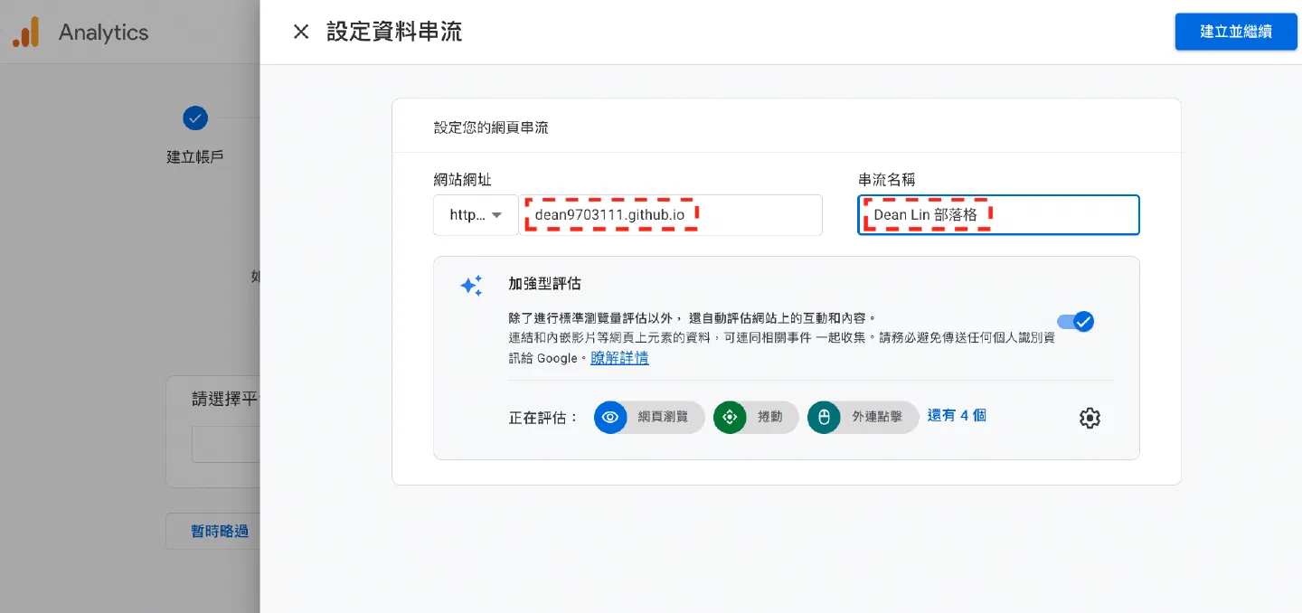
Task: Click the 設定資料串流 panel title
Action: pos(394,32)
